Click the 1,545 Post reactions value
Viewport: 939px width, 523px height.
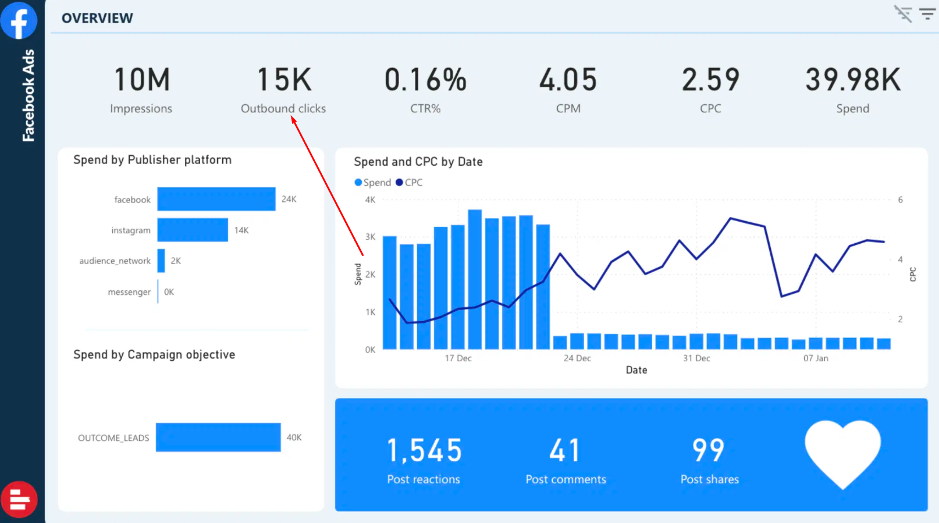pyautogui.click(x=424, y=451)
